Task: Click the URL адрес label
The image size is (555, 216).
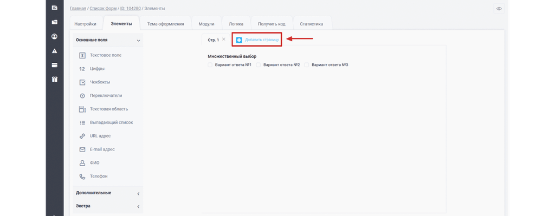Action: tap(100, 136)
